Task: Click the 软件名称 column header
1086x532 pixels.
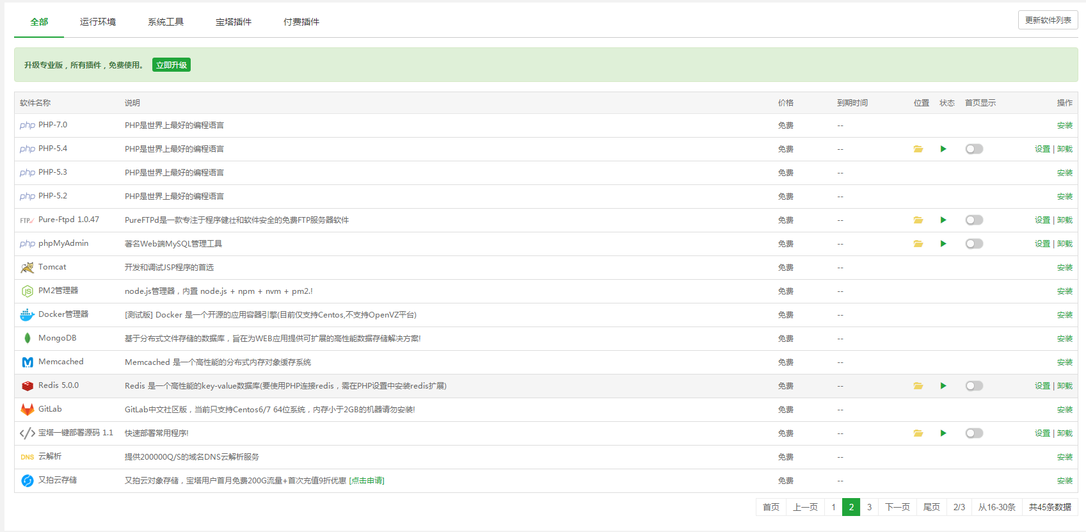Action: coord(35,103)
